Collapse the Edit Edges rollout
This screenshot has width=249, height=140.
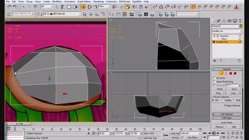coord(226,118)
